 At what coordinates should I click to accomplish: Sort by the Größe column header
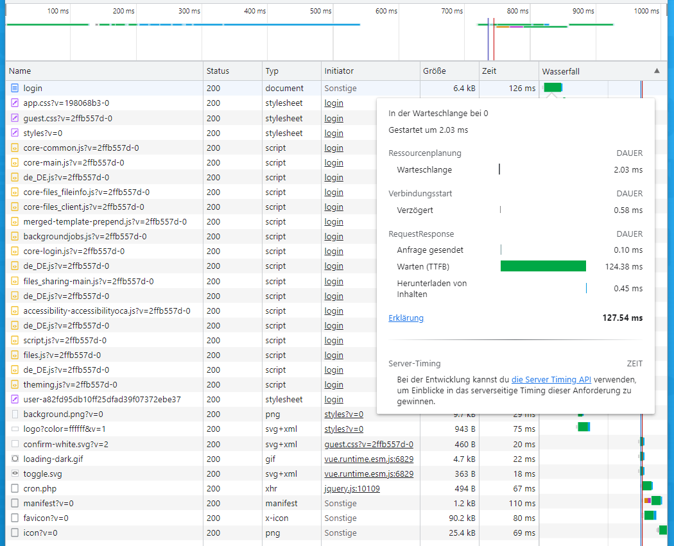tap(434, 71)
